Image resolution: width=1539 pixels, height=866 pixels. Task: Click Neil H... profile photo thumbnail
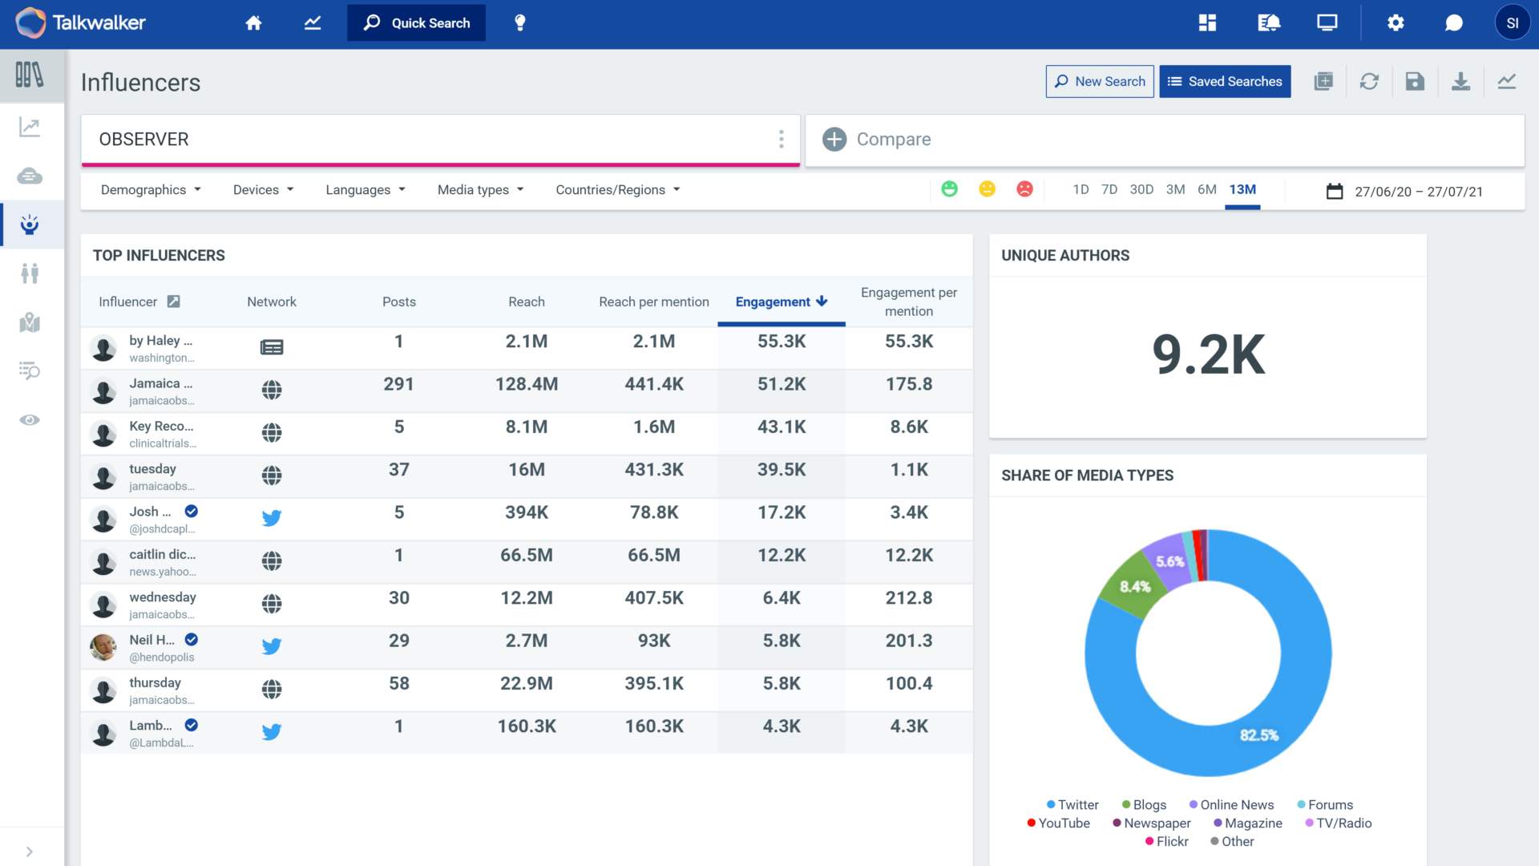(103, 646)
